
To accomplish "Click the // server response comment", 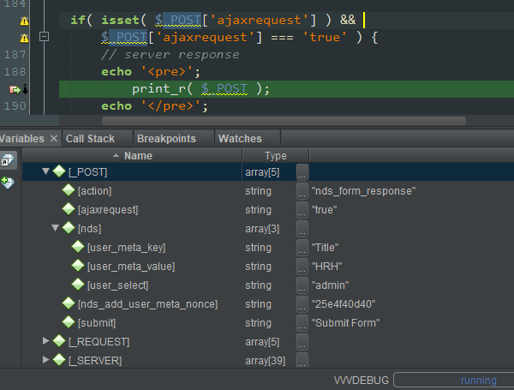I will 170,55.
